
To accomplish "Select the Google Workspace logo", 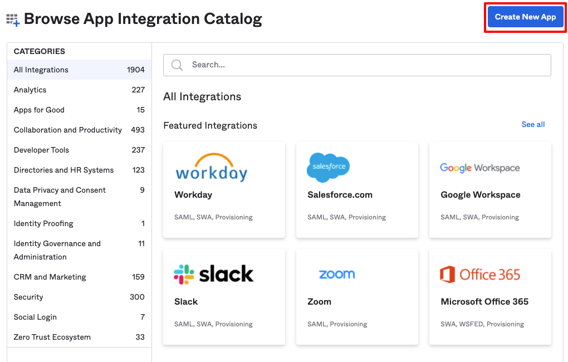I will (479, 168).
